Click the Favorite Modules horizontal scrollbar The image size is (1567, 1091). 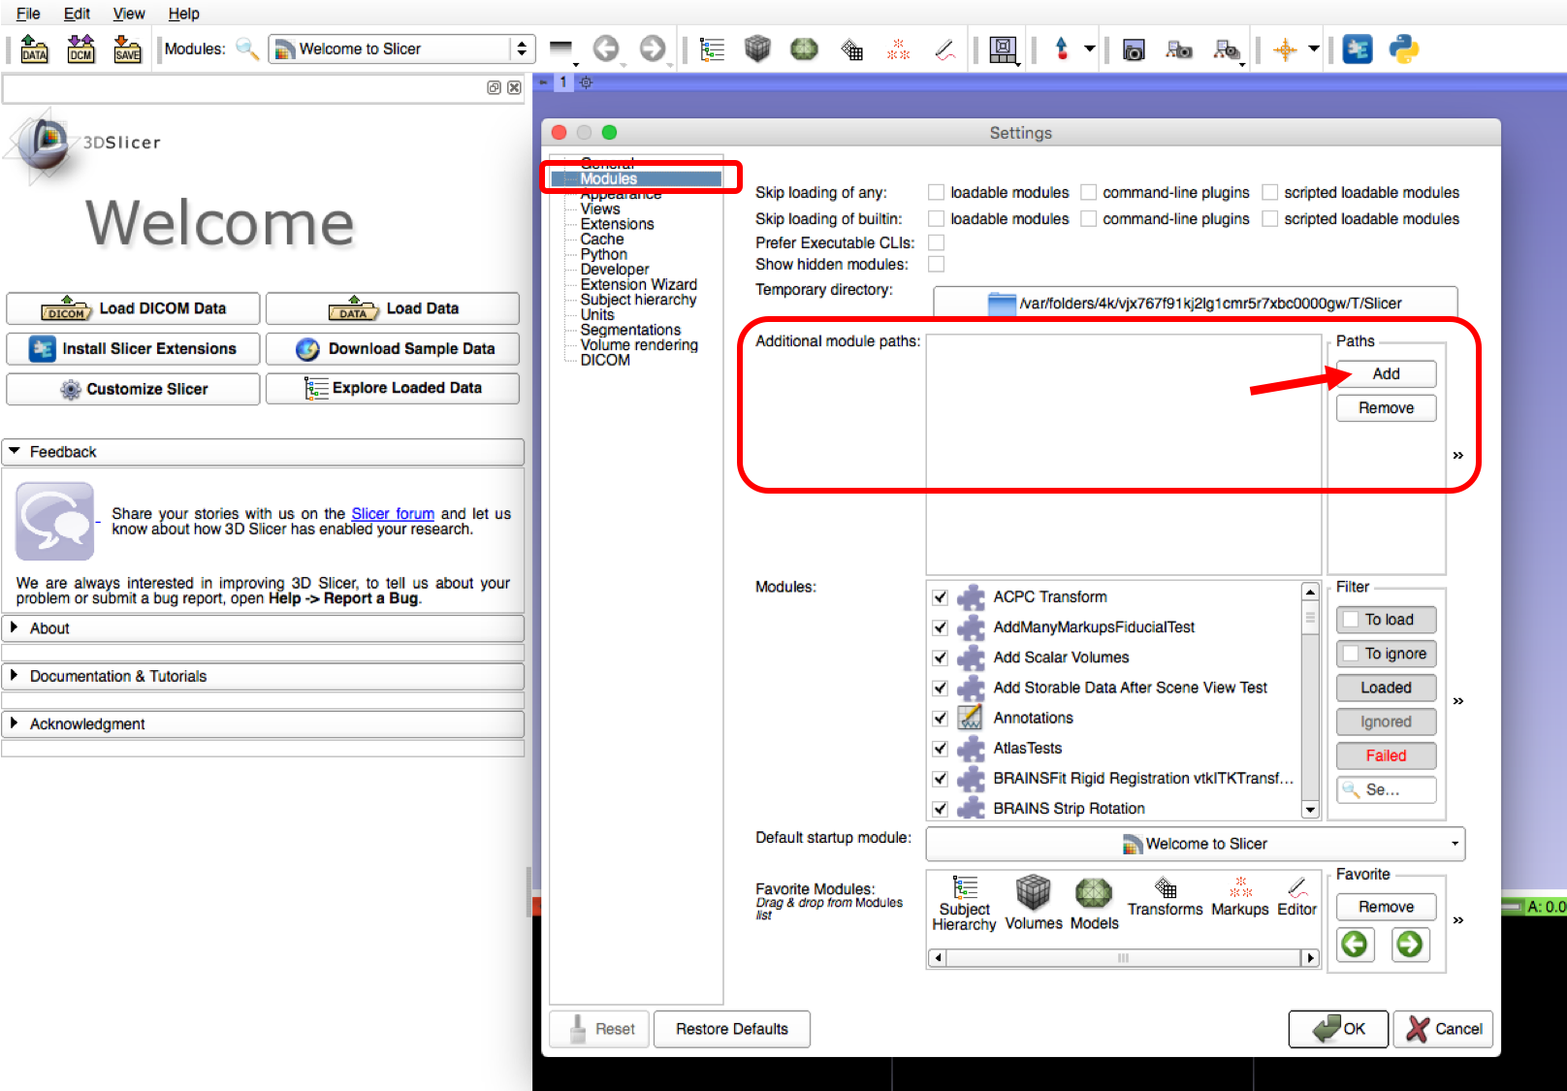tap(1123, 958)
